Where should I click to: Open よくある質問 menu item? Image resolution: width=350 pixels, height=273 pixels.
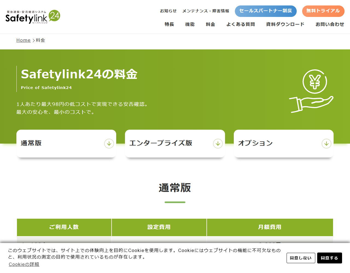coord(241,24)
